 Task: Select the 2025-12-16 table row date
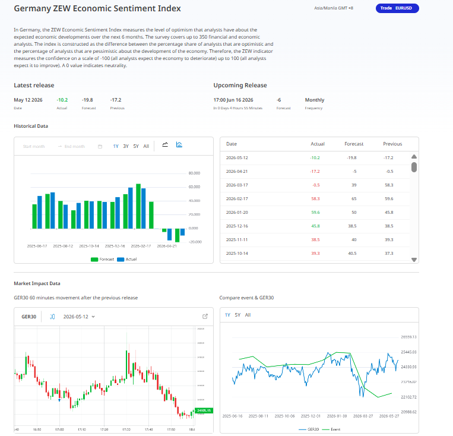237,226
